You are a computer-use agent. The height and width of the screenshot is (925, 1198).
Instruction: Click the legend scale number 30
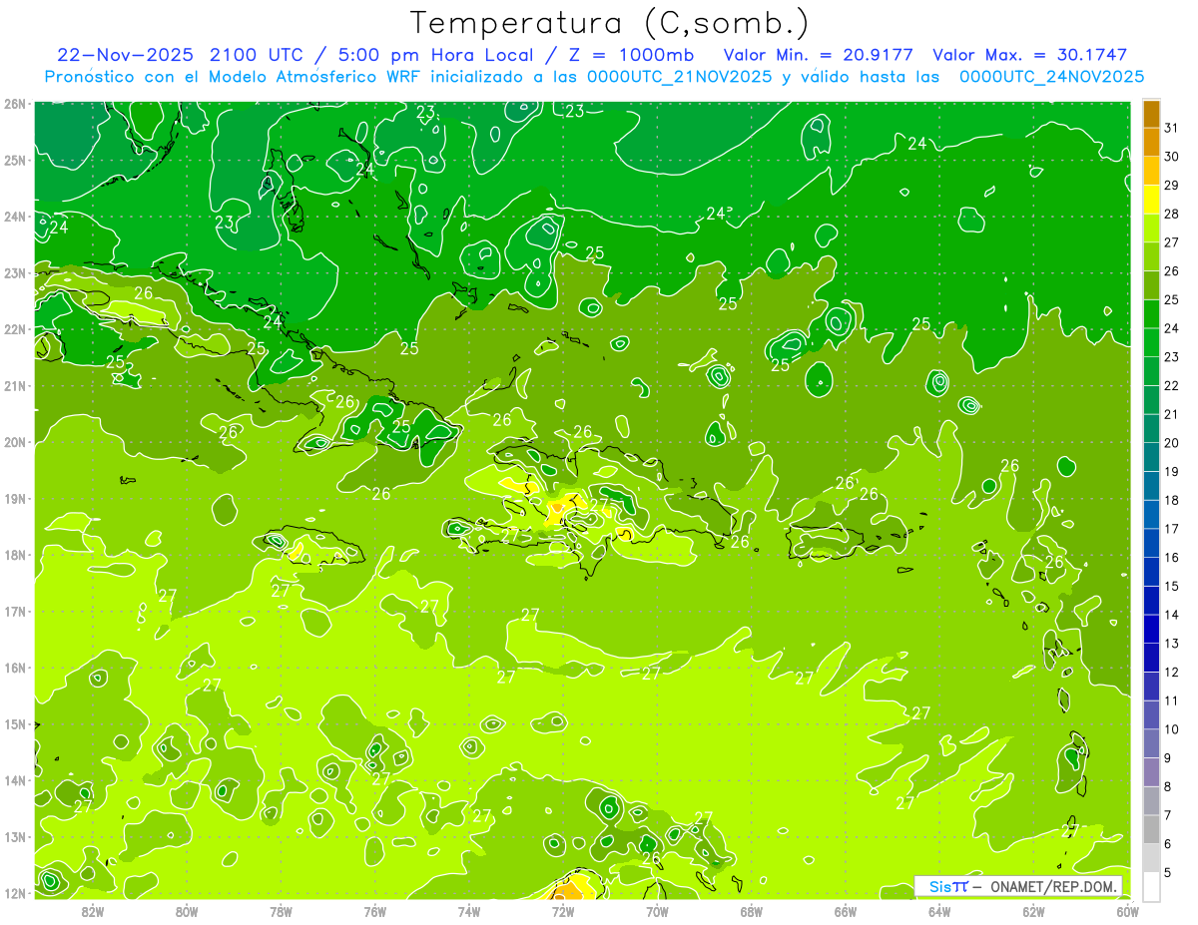point(1172,157)
